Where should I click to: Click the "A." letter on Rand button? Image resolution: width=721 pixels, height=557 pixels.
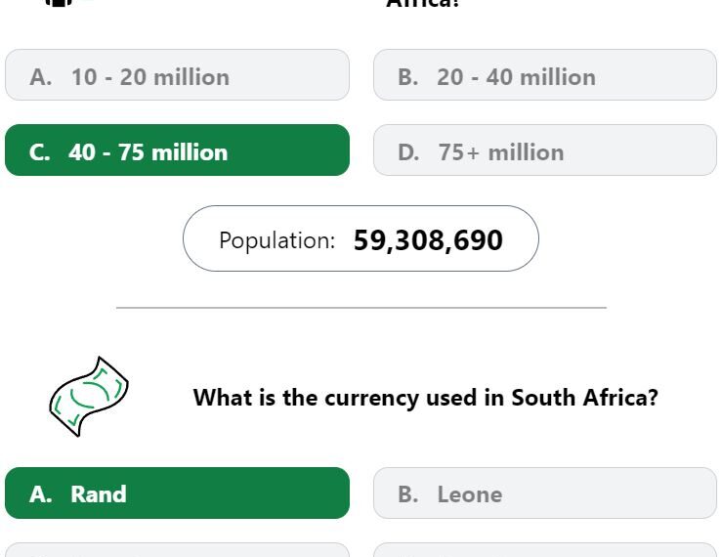coord(40,494)
